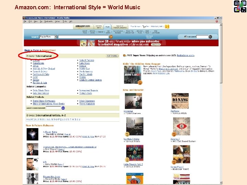The height and width of the screenshot is (185, 247).
Task: Open the Bookmarks menu
Action: pos(48,21)
